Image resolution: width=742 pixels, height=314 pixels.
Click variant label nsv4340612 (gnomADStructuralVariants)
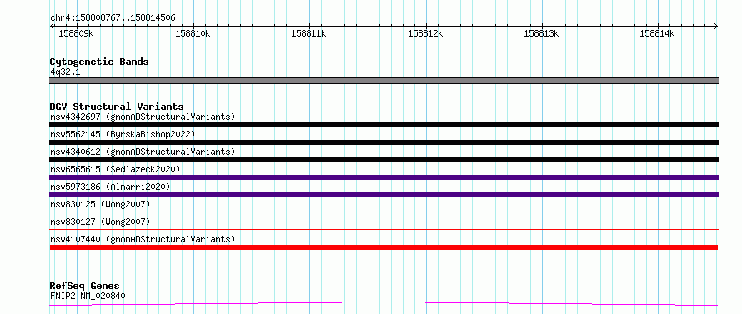pos(143,152)
